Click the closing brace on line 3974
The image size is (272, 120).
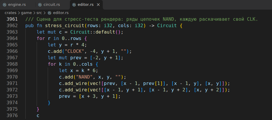(49, 103)
